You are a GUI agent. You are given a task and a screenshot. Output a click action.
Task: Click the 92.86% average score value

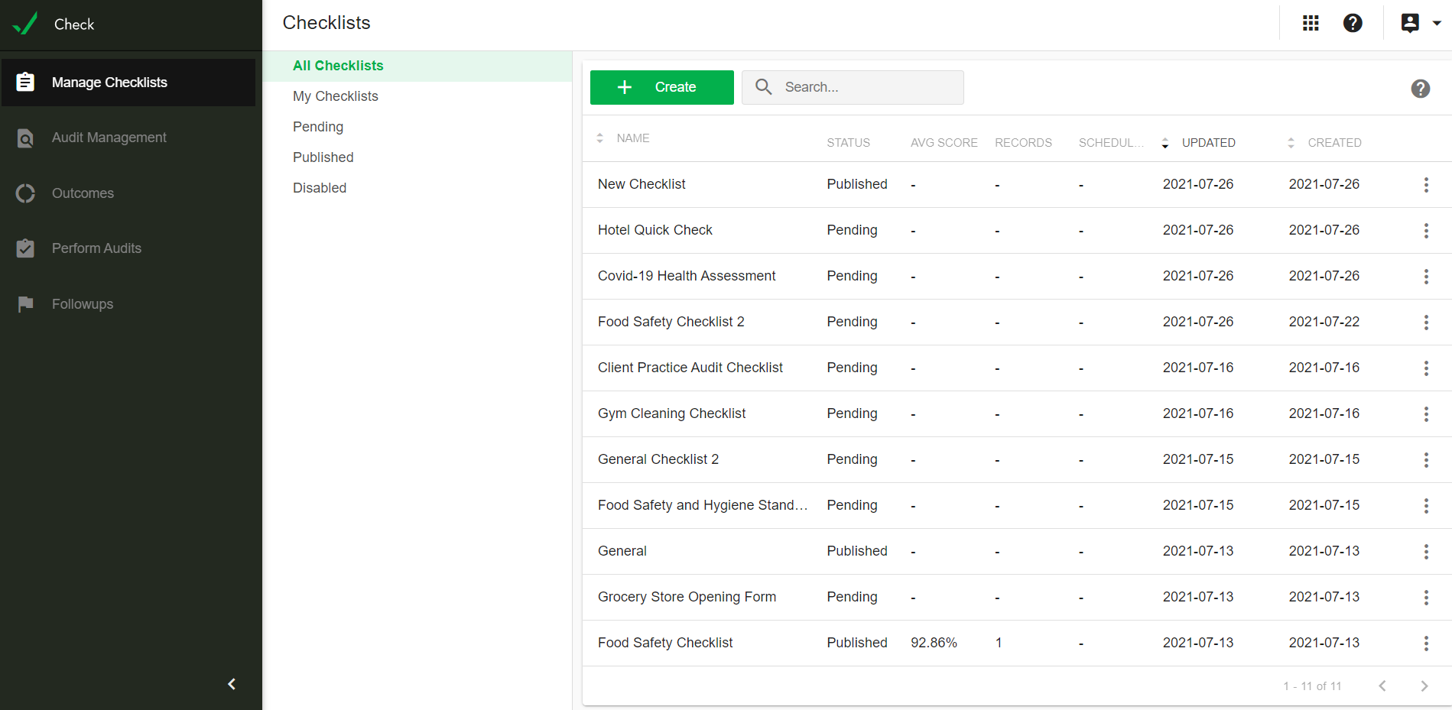(x=934, y=643)
